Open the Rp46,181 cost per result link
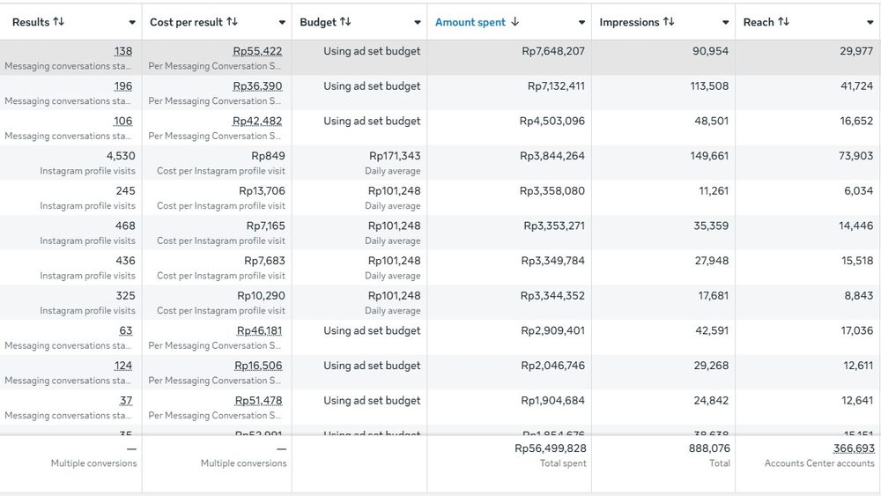 (x=260, y=330)
